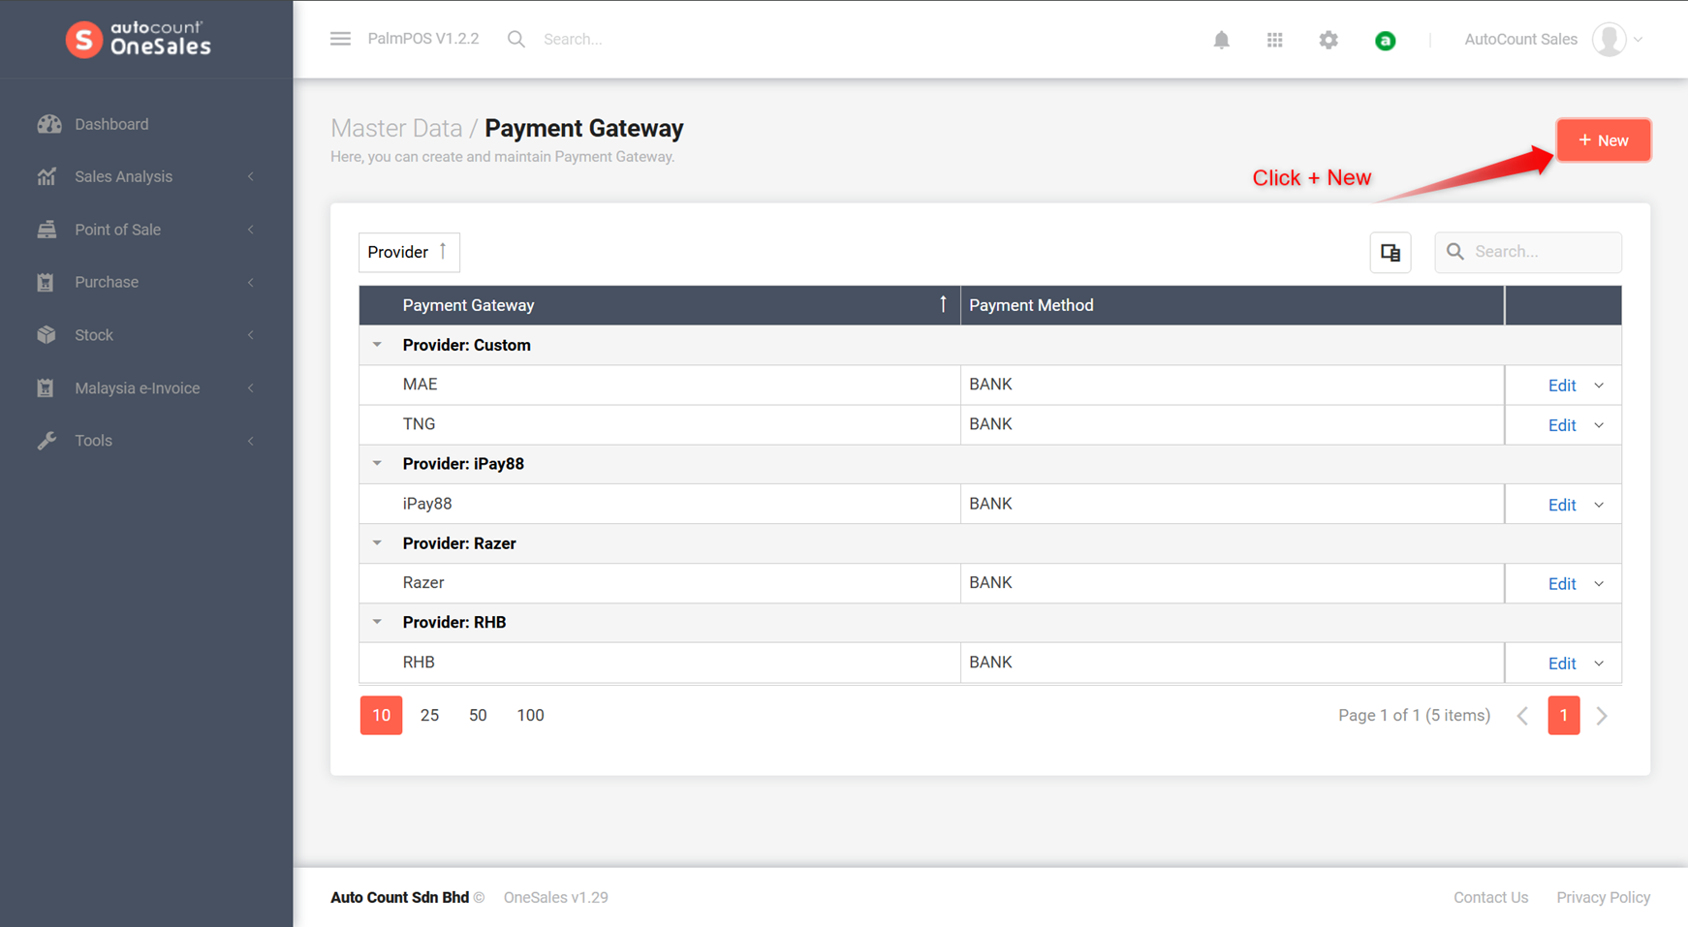This screenshot has height=927, width=1688.
Task: Click the Point of Sale register icon
Action: 47,230
